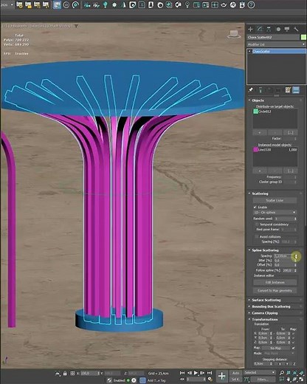Click the rightmost blue icon in the stack toolbar
The width and height of the screenshot is (307, 384).
pyautogui.click(x=296, y=90)
